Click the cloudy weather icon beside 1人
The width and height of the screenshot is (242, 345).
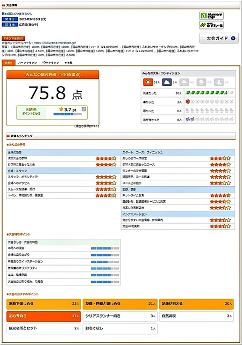point(167,82)
